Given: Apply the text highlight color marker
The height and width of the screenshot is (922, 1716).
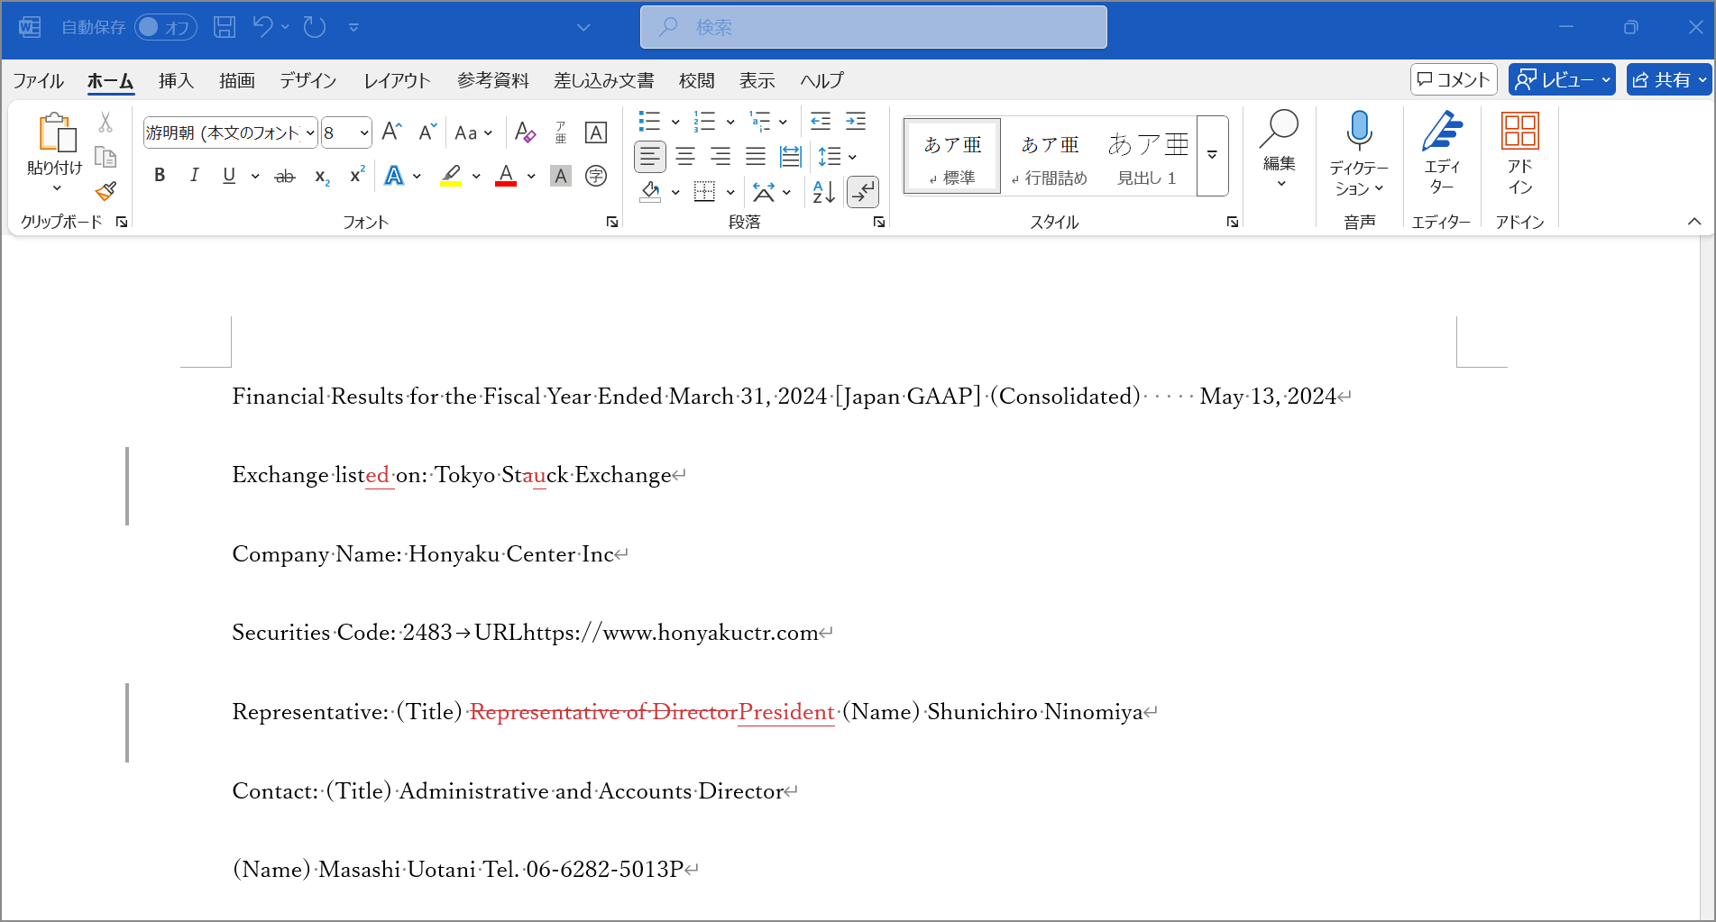Looking at the screenshot, I should point(451,176).
